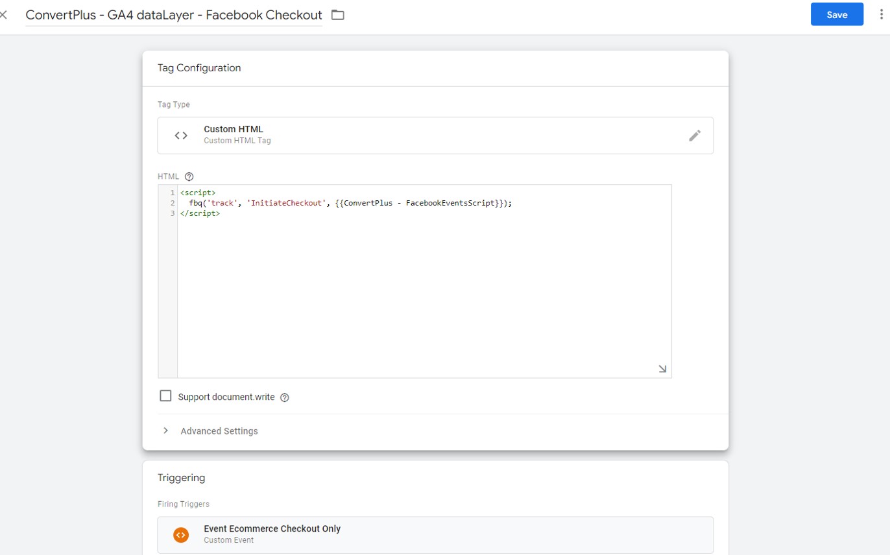Open the three-dot more options menu
Image resolution: width=890 pixels, height=555 pixels.
point(882,14)
